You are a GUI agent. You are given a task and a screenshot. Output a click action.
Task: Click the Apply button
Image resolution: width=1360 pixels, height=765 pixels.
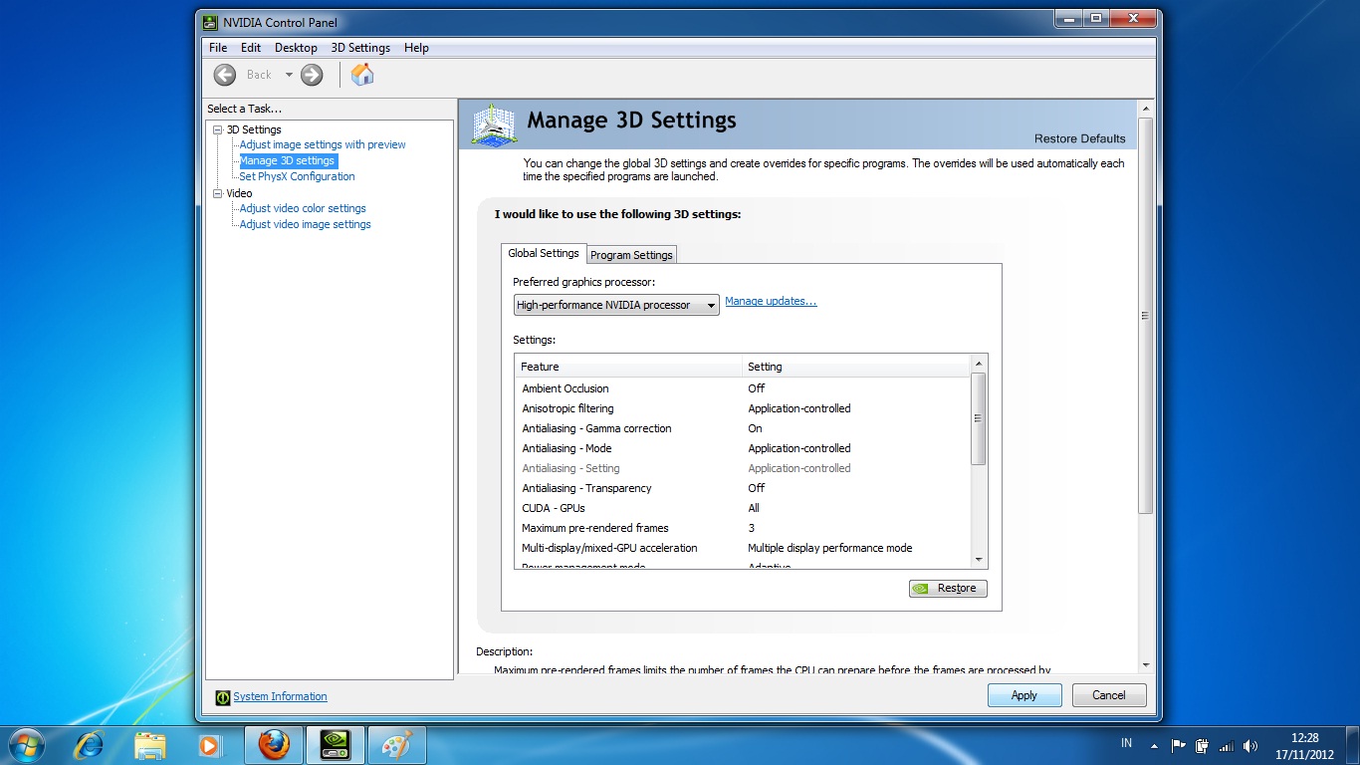(1024, 695)
